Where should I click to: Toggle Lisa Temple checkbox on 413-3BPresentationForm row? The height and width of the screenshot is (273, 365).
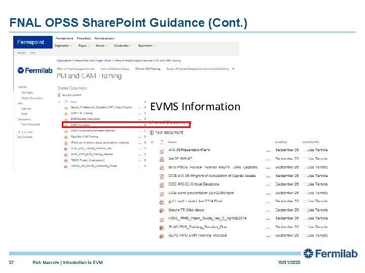click(x=304, y=150)
